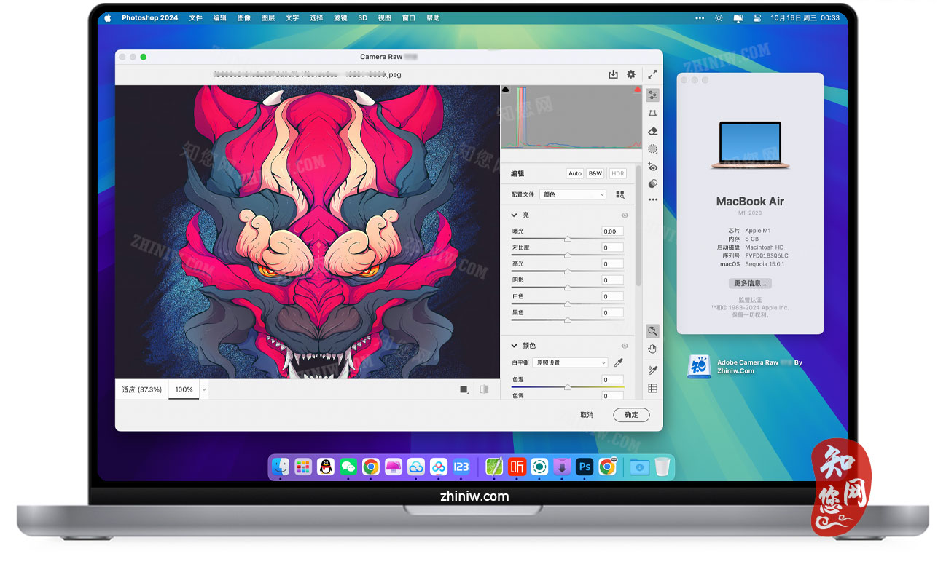Open zoom level dropdown arrow beside 100%

tap(203, 389)
